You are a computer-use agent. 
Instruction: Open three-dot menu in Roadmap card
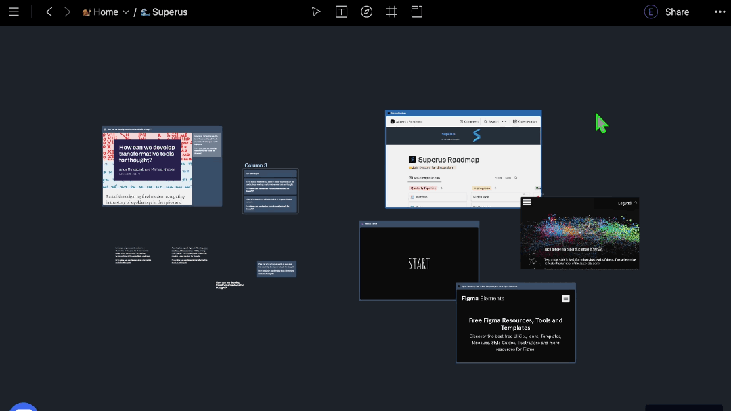click(504, 121)
